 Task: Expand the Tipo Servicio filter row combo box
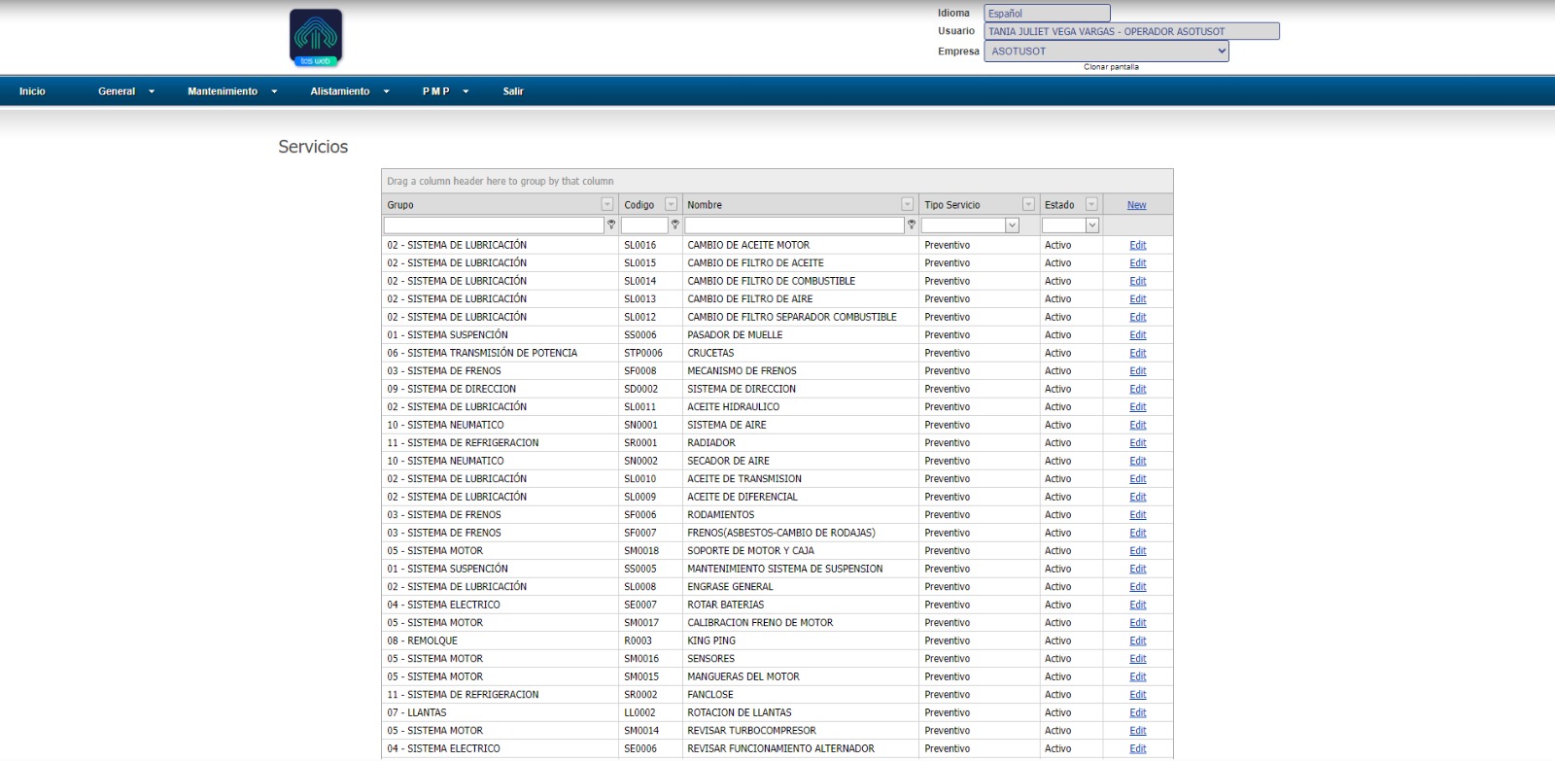tap(1012, 225)
